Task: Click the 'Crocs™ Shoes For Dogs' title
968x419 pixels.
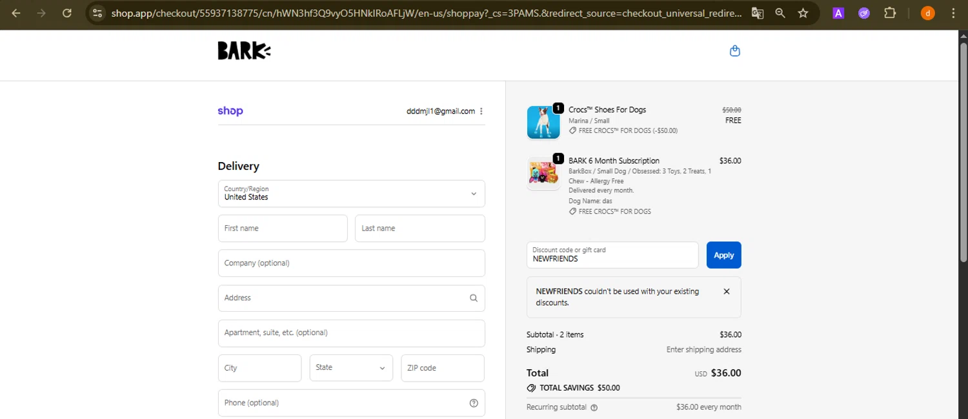Action: pyautogui.click(x=607, y=110)
